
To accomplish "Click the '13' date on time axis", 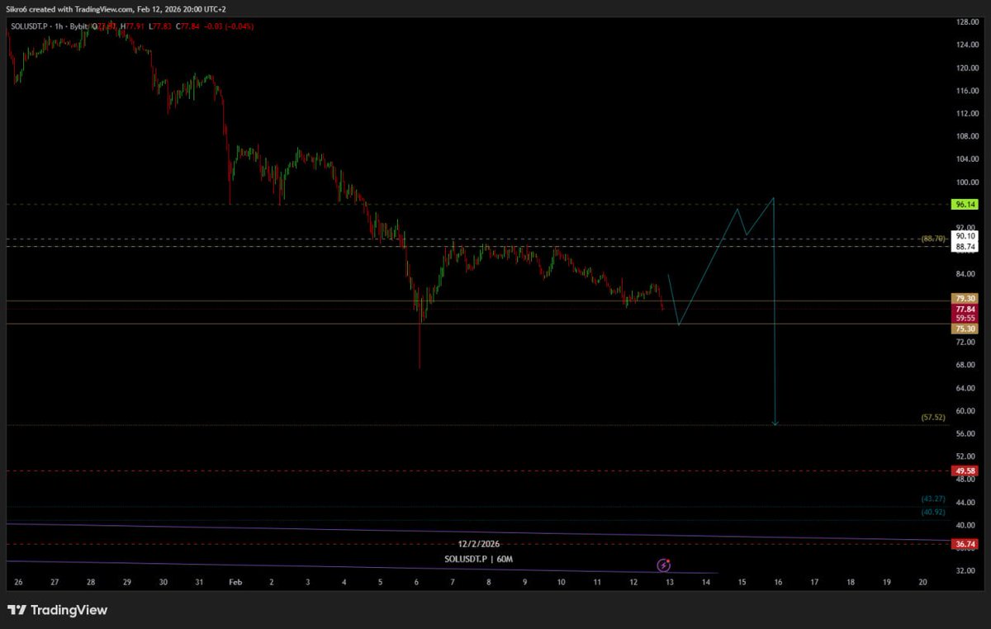I will point(670,582).
